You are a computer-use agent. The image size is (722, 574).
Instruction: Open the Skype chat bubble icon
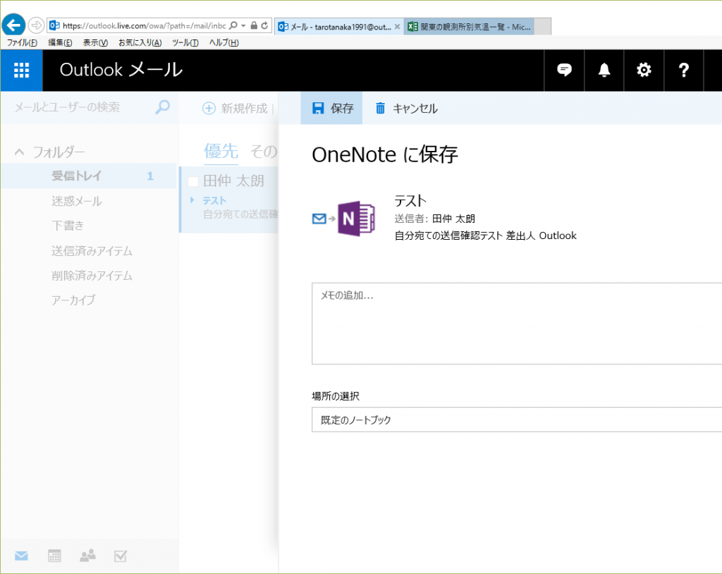564,70
